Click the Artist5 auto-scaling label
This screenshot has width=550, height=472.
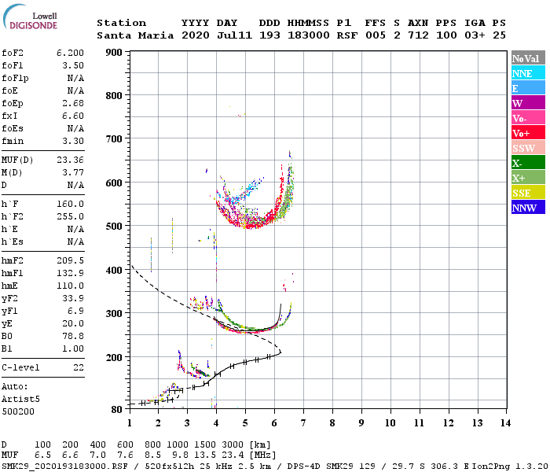coord(20,400)
